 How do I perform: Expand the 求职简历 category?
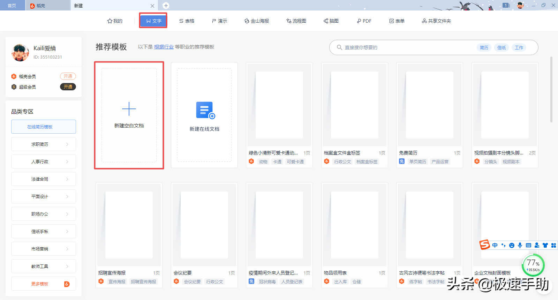44,144
